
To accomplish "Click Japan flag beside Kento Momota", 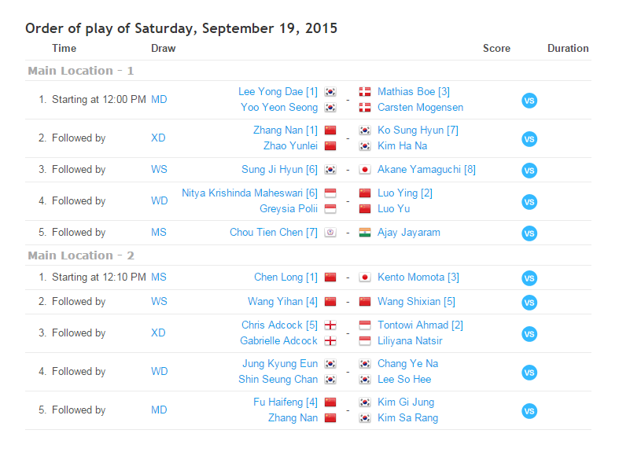I will coord(365,277).
